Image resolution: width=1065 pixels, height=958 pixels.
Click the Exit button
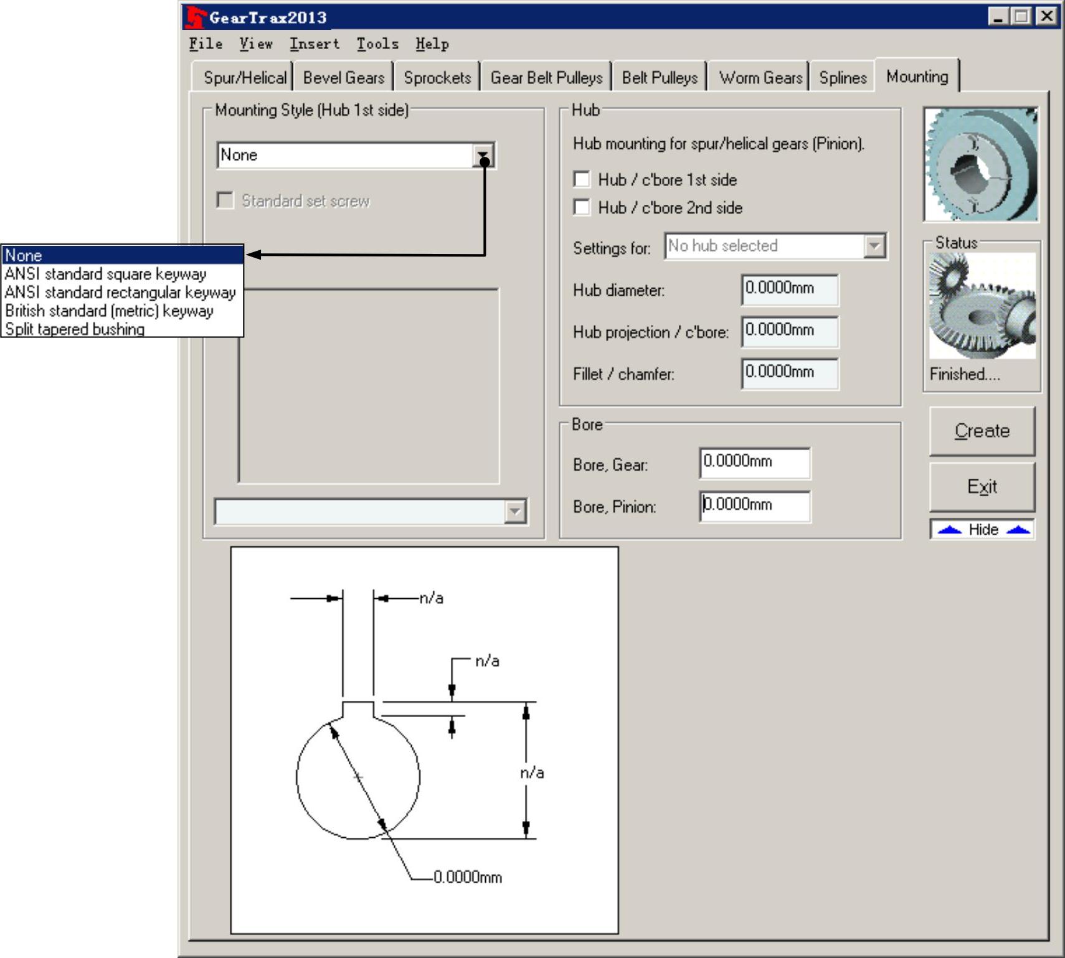pyautogui.click(x=982, y=487)
